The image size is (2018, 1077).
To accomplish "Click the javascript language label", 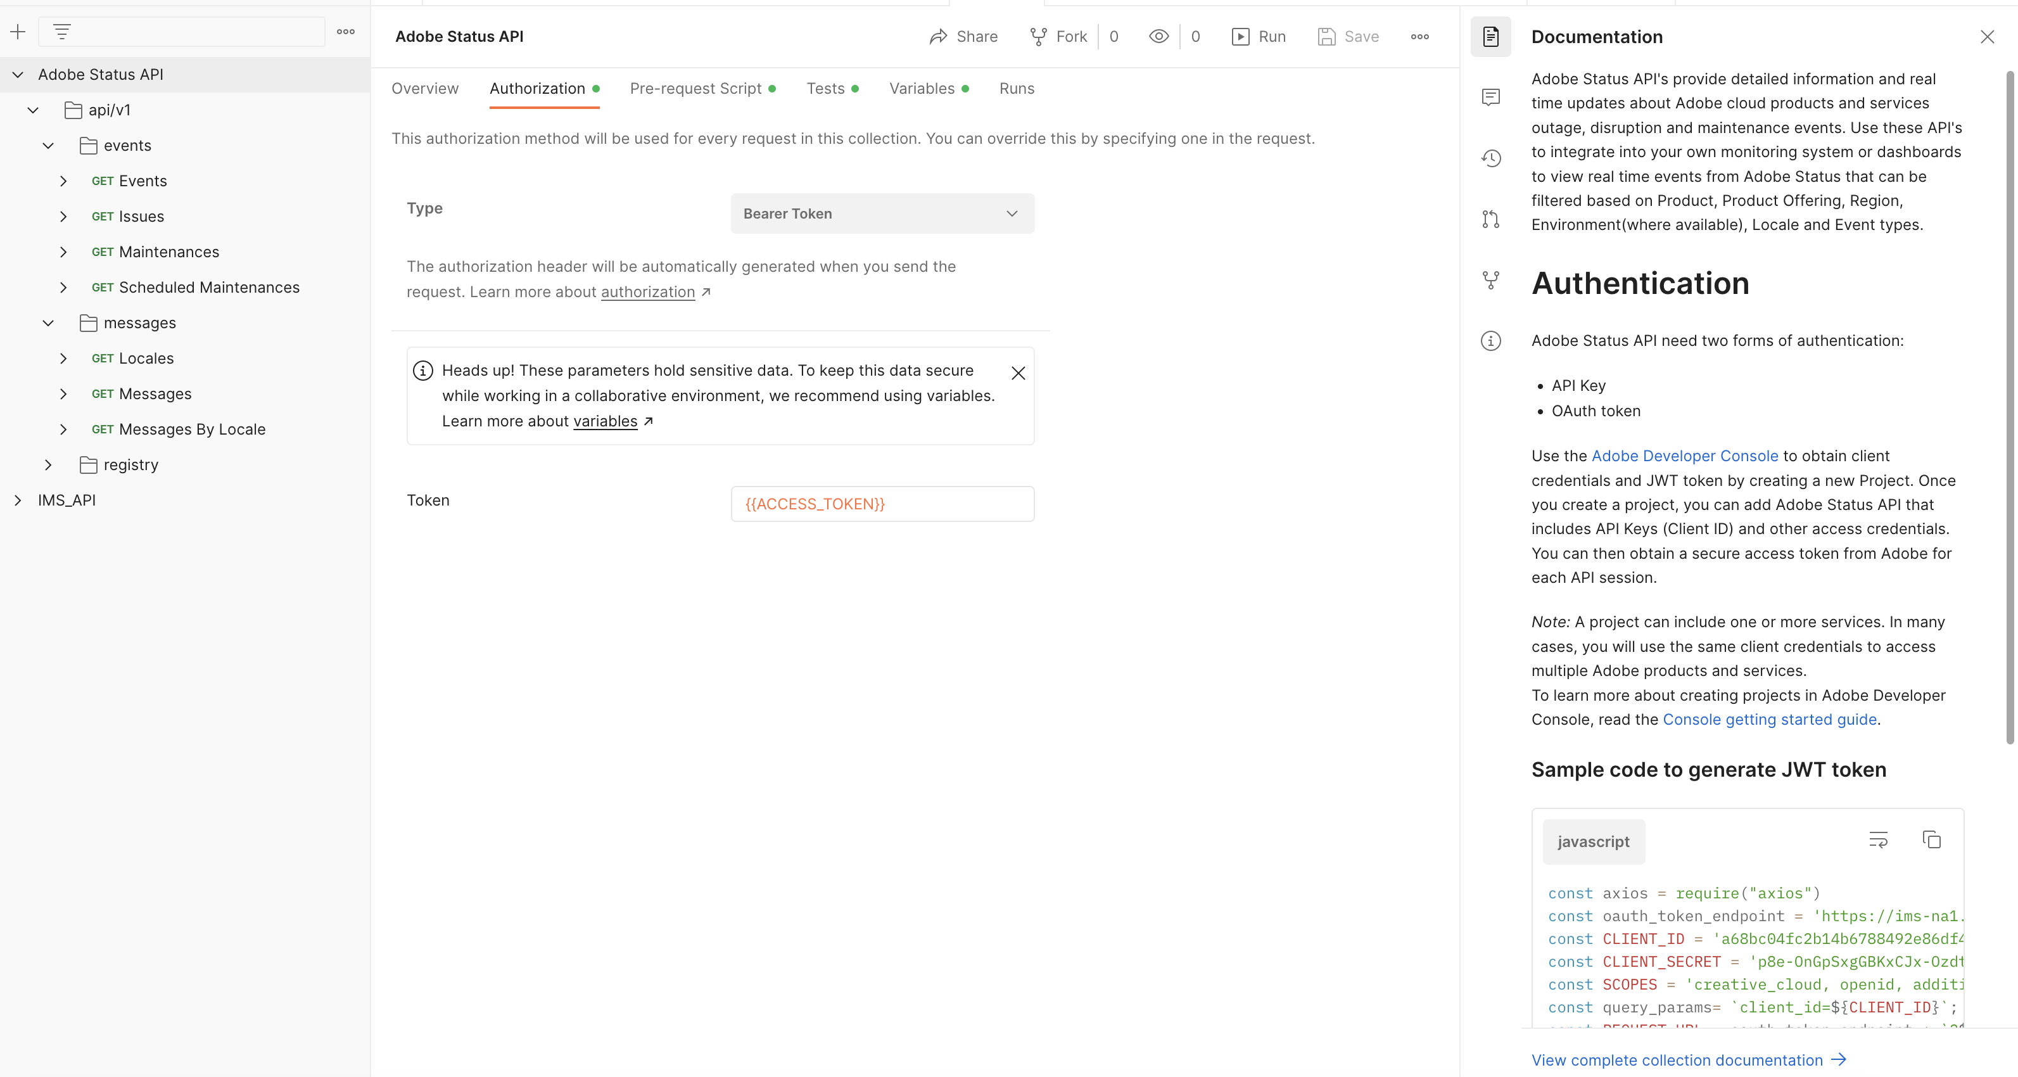I will click(1592, 841).
